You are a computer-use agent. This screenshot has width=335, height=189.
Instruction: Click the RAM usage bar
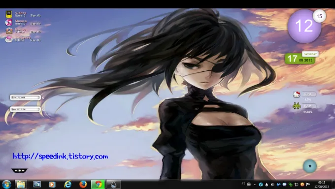[309, 106]
